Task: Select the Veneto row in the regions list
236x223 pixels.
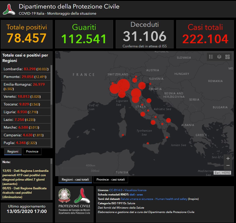Action: point(26,96)
